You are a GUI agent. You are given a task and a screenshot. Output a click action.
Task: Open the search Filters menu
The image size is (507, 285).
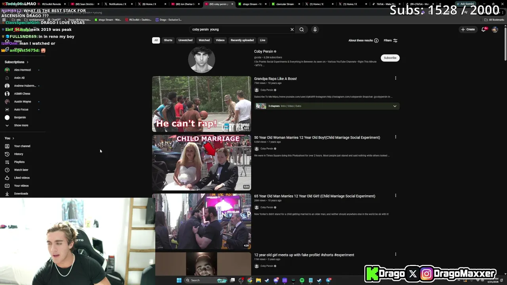(x=391, y=40)
